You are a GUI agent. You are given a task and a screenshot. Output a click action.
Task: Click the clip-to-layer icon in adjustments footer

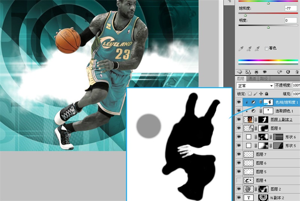256,71
